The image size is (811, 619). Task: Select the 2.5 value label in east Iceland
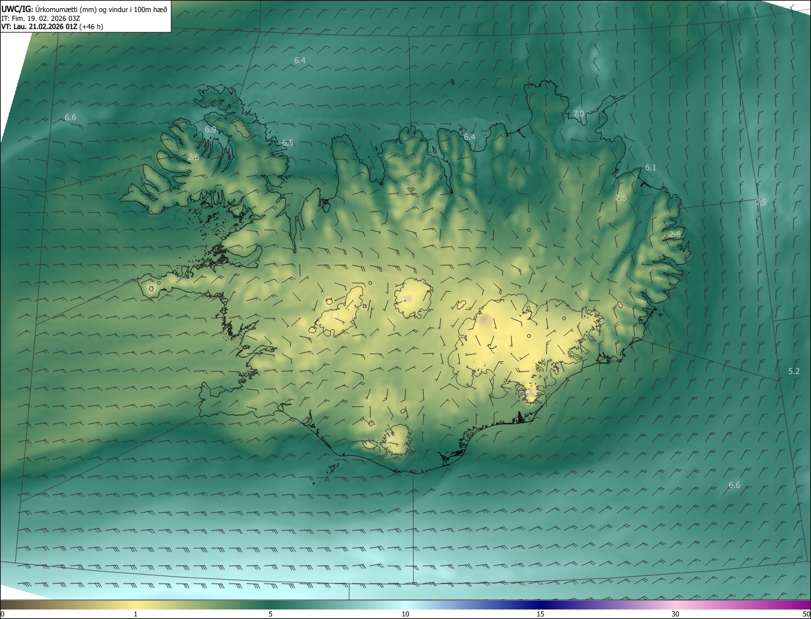coord(621,198)
